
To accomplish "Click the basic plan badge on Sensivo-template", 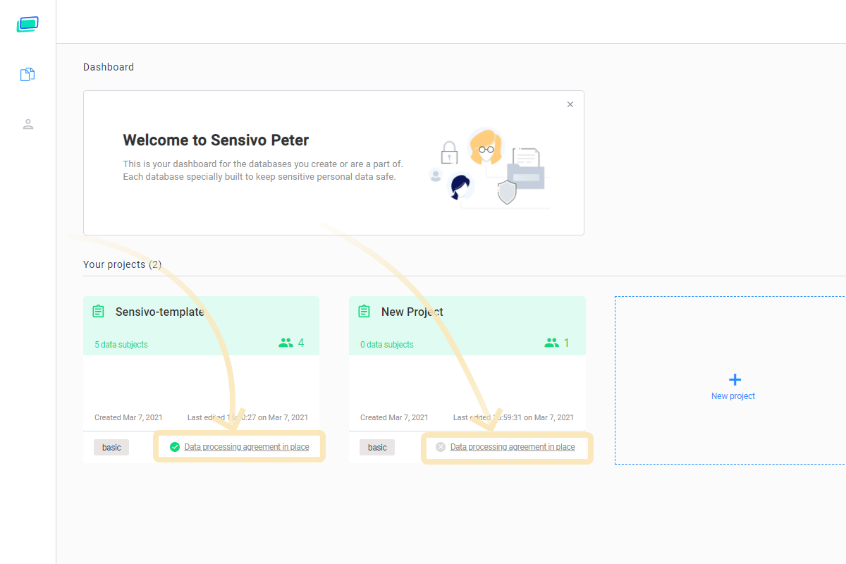I will point(111,447).
